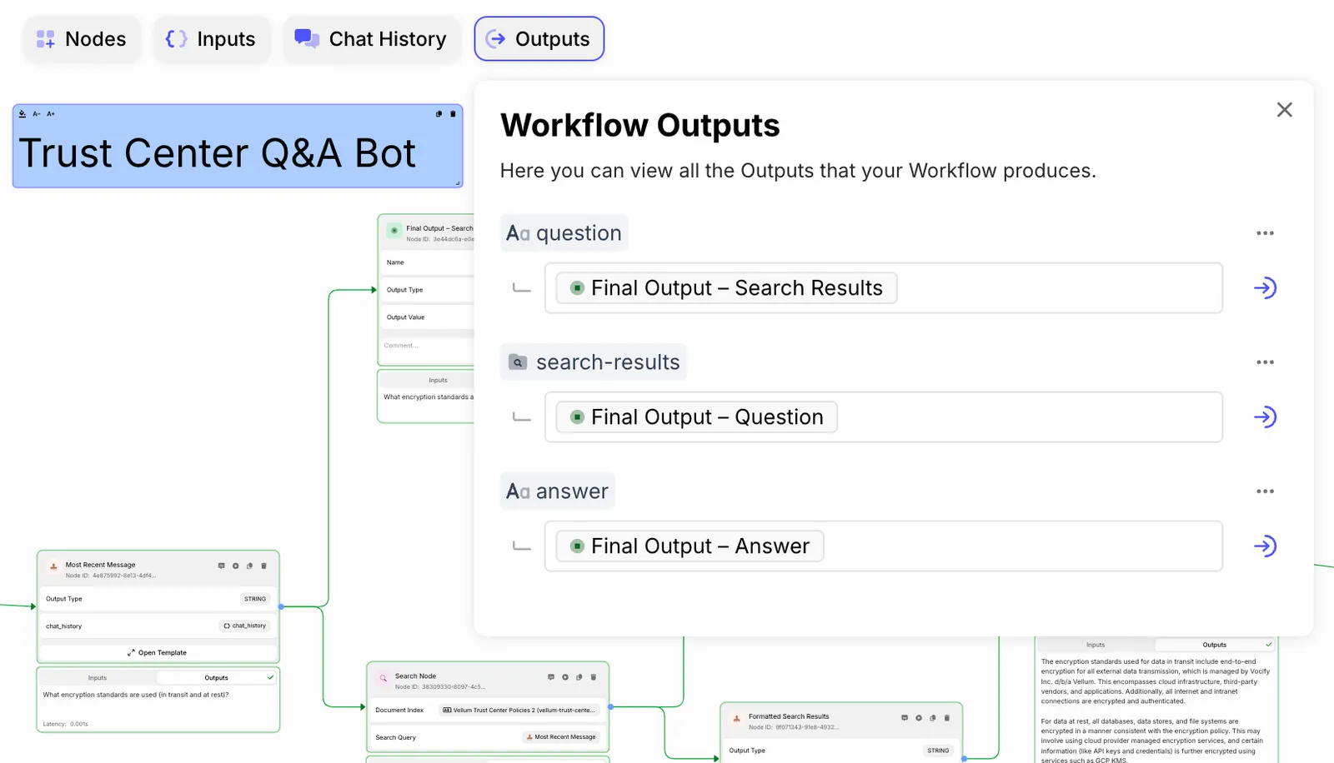
Task: Delete the Search Node
Action: (x=593, y=677)
